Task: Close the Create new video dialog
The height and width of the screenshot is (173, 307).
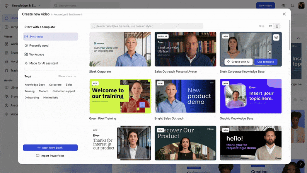Action: [284, 14]
